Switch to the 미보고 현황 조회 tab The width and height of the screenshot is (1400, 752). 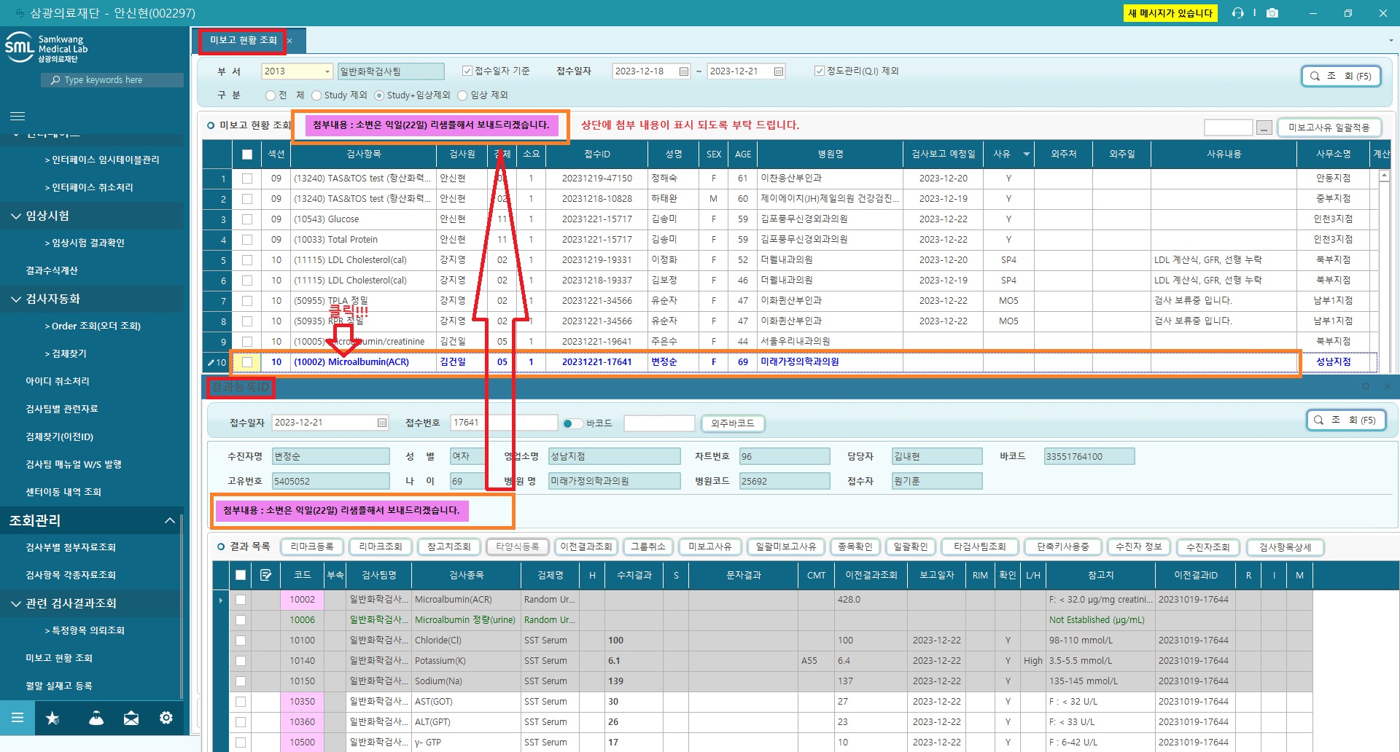point(243,40)
